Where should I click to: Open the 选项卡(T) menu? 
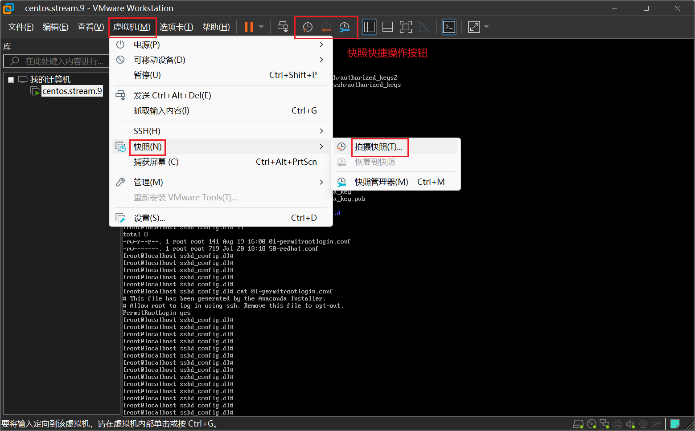coord(176,27)
